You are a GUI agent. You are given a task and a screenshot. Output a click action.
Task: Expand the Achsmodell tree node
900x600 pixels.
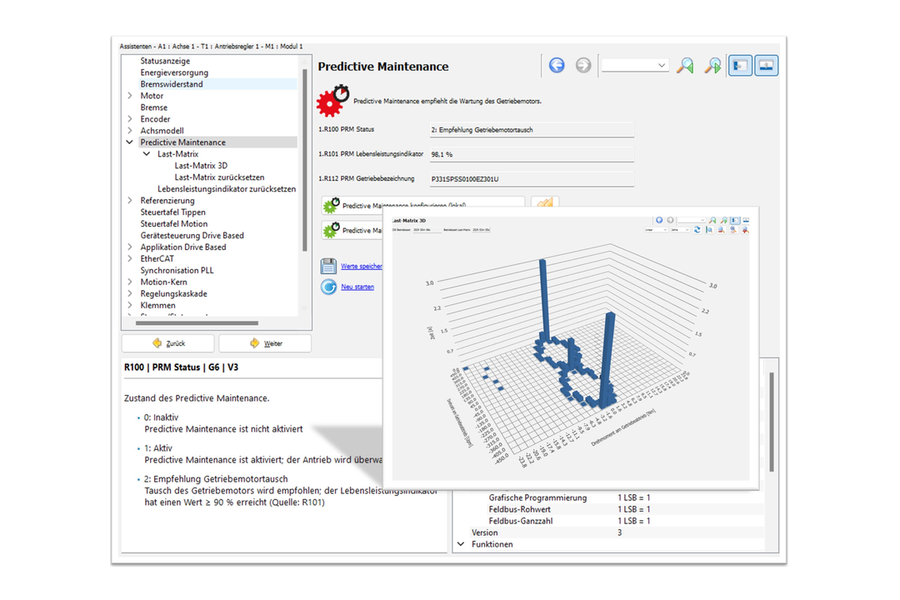point(130,130)
